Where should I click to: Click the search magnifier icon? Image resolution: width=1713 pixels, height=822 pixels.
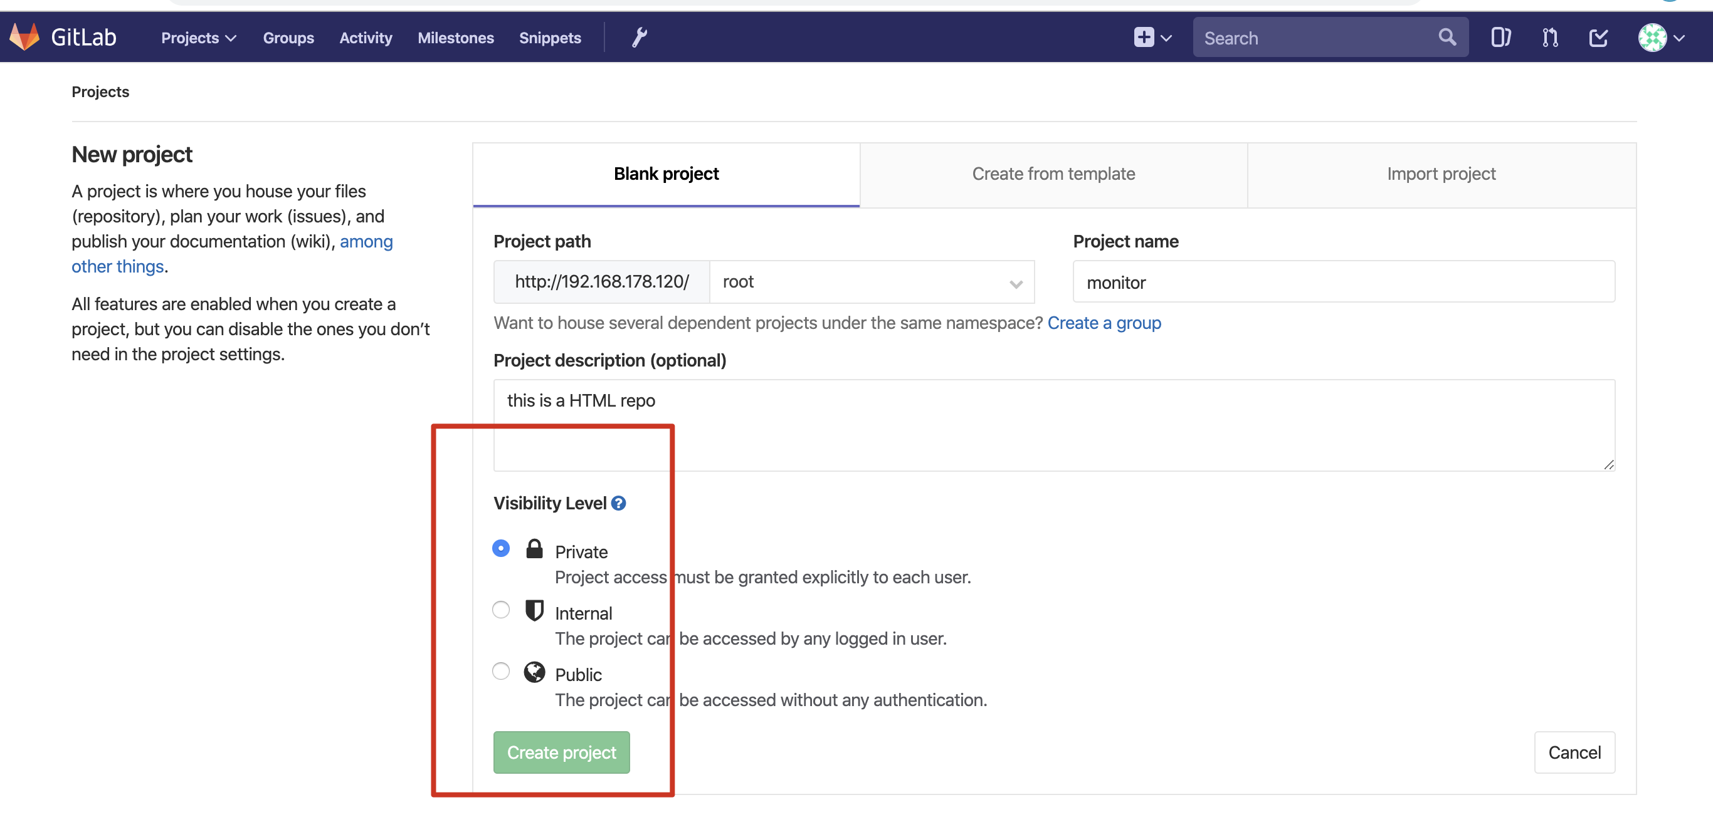[1447, 37]
